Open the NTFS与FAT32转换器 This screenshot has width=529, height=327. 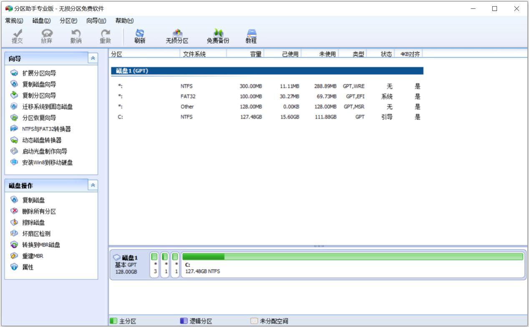point(41,129)
